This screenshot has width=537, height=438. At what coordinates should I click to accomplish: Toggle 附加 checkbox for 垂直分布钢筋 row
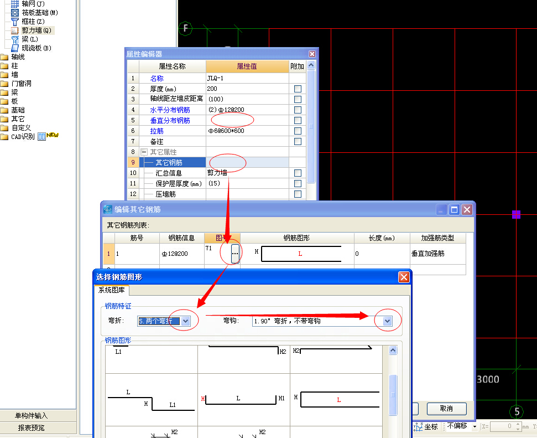pyautogui.click(x=298, y=120)
